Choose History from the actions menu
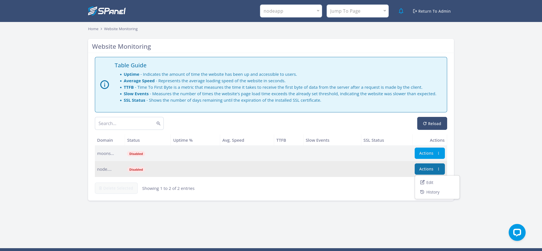 coord(437,192)
